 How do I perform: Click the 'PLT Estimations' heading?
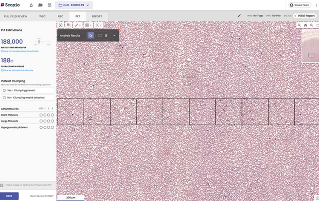pos(11,30)
